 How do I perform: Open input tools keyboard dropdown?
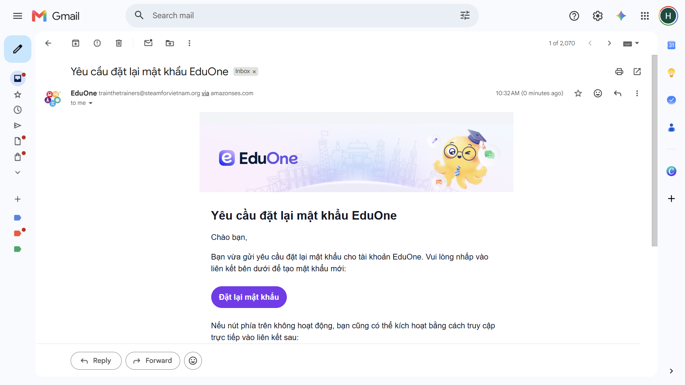click(631, 43)
